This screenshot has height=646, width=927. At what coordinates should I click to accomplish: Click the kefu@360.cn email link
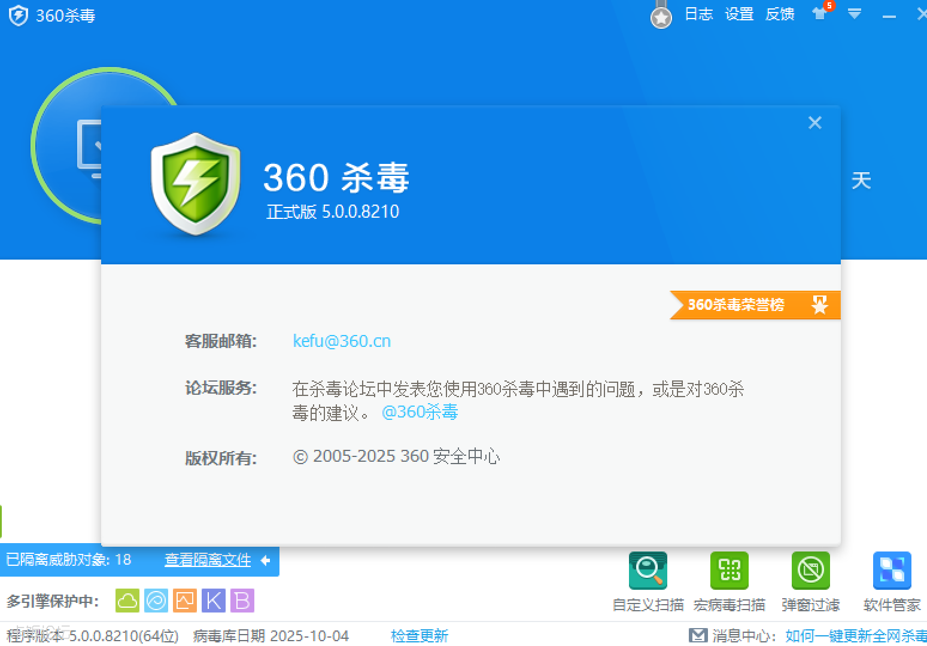point(342,341)
